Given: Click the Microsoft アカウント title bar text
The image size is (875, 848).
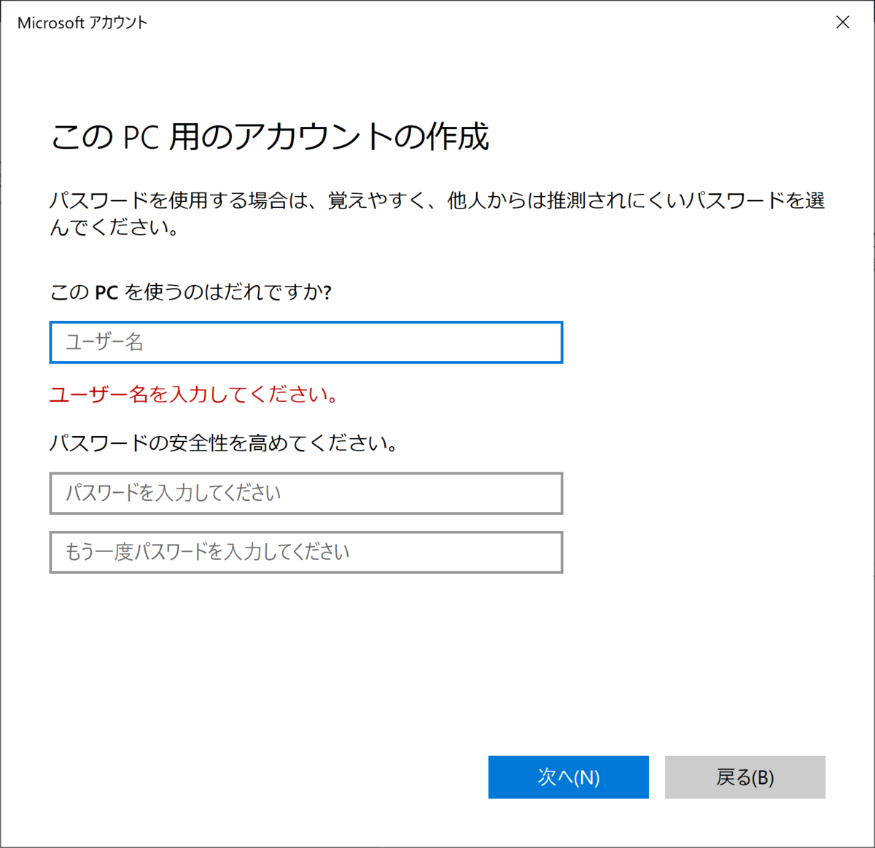Looking at the screenshot, I should pos(82,22).
